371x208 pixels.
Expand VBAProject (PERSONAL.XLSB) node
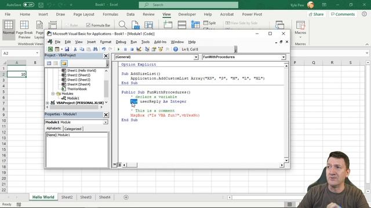(48, 103)
